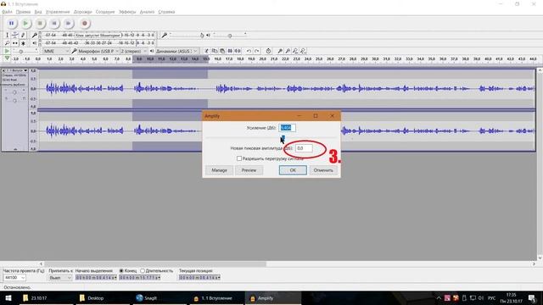Click the Fit Selection zoom icon
543x305 pixels.
(x=295, y=51)
